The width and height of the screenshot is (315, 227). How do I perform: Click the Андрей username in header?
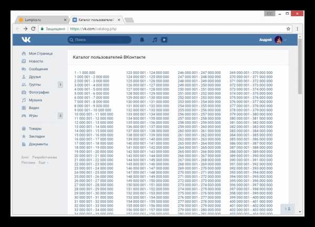(x=265, y=40)
